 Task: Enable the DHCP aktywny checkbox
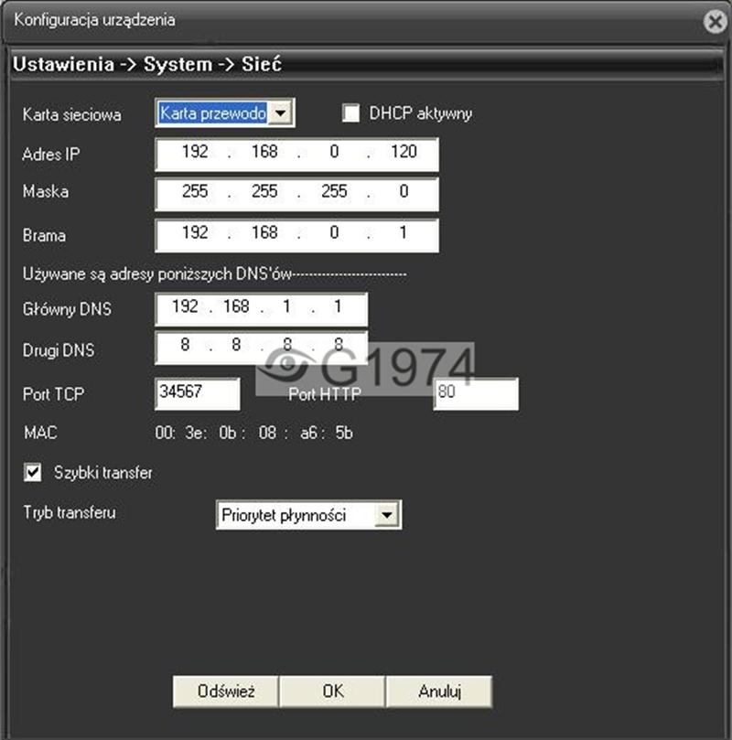pyautogui.click(x=350, y=113)
